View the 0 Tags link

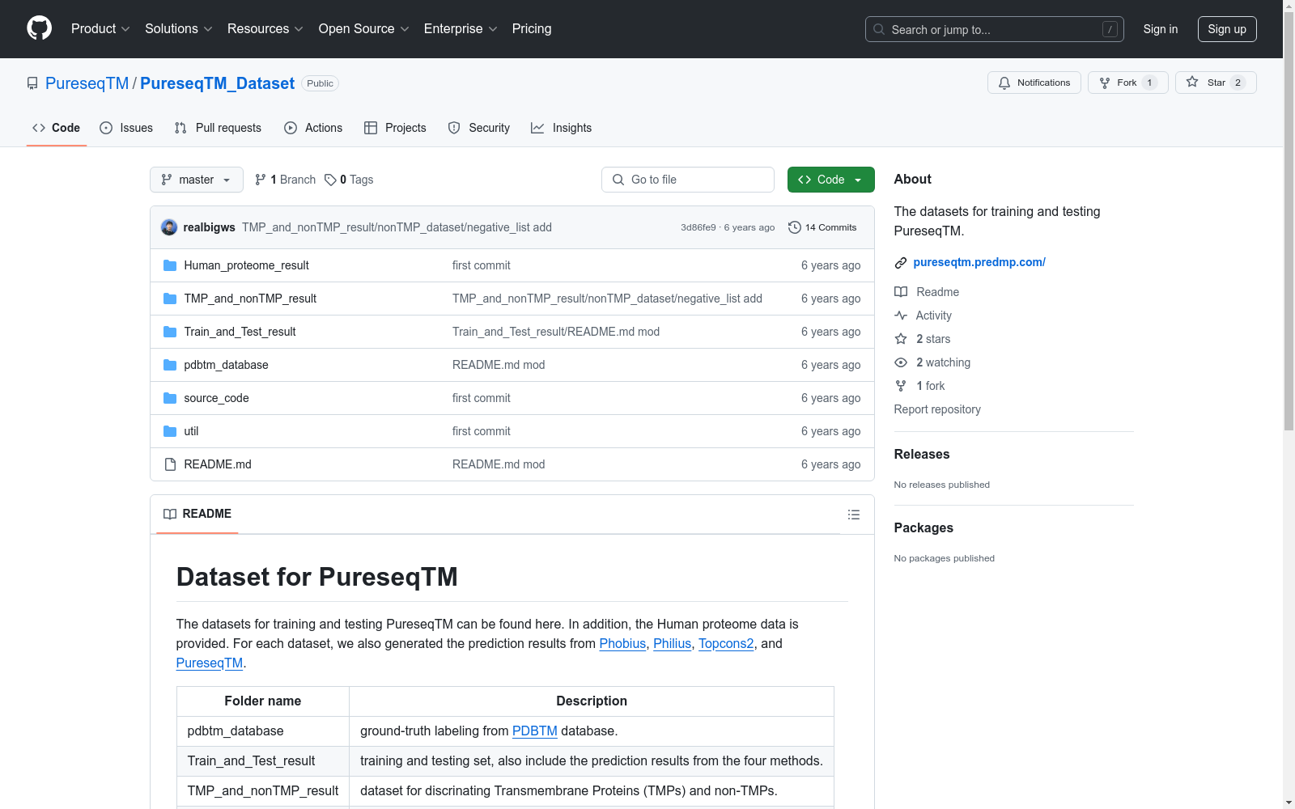(349, 180)
